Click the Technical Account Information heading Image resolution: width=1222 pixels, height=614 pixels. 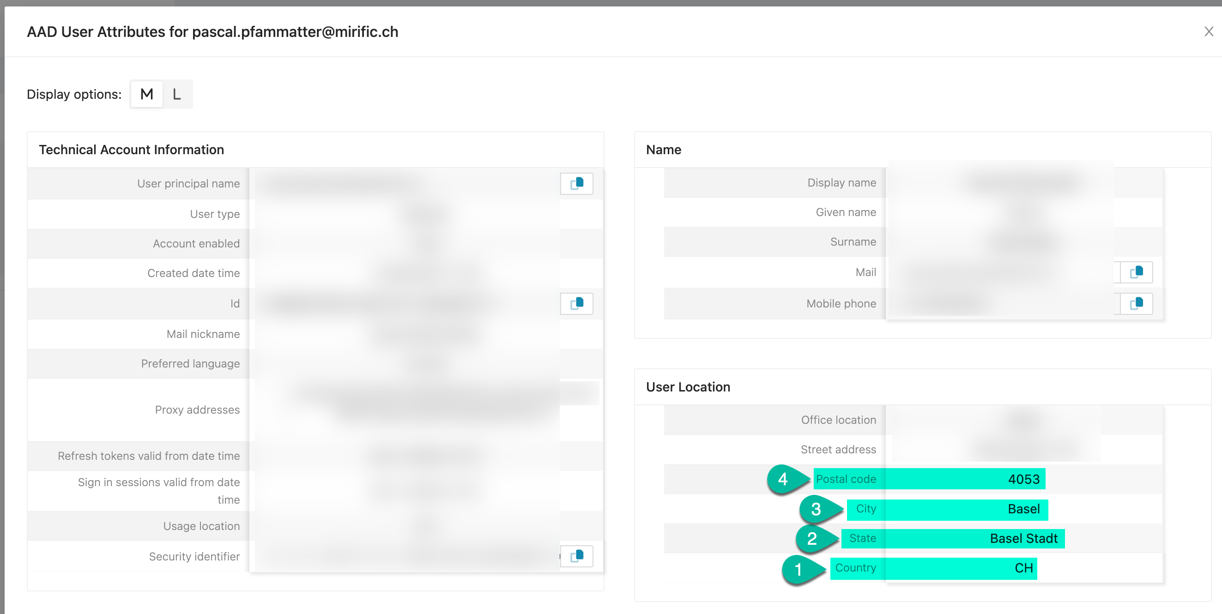click(132, 150)
